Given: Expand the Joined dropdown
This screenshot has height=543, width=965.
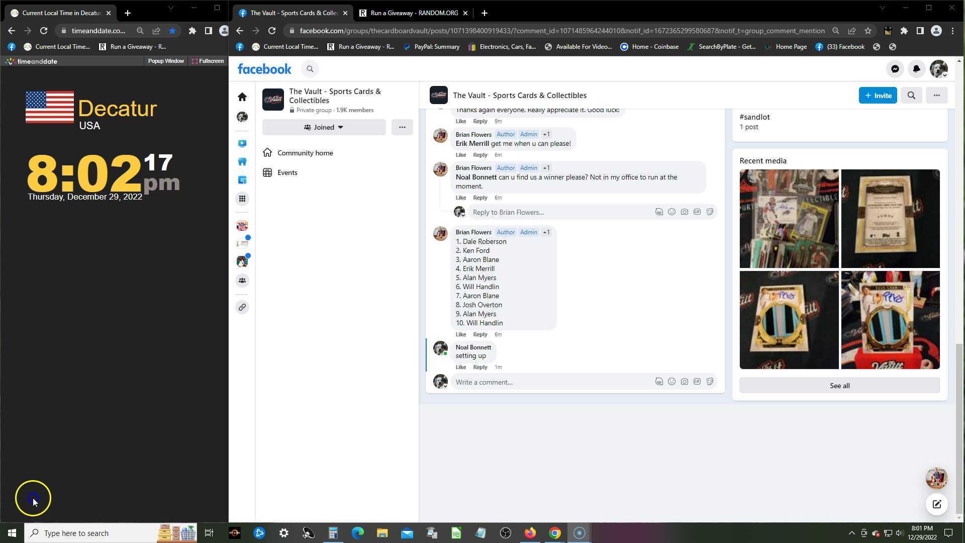Looking at the screenshot, I should click(x=324, y=128).
